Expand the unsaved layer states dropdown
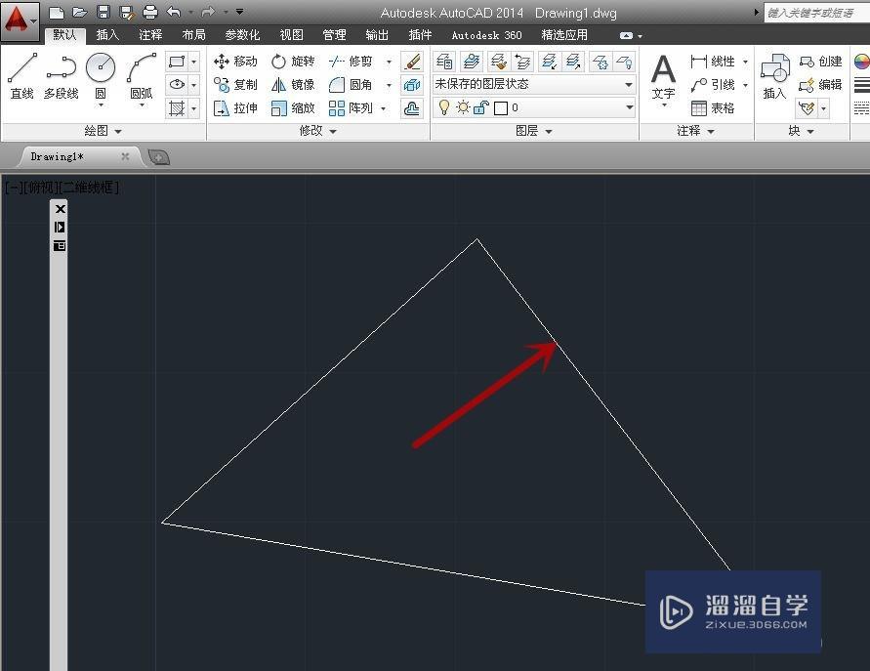The height and width of the screenshot is (671, 870). (630, 84)
